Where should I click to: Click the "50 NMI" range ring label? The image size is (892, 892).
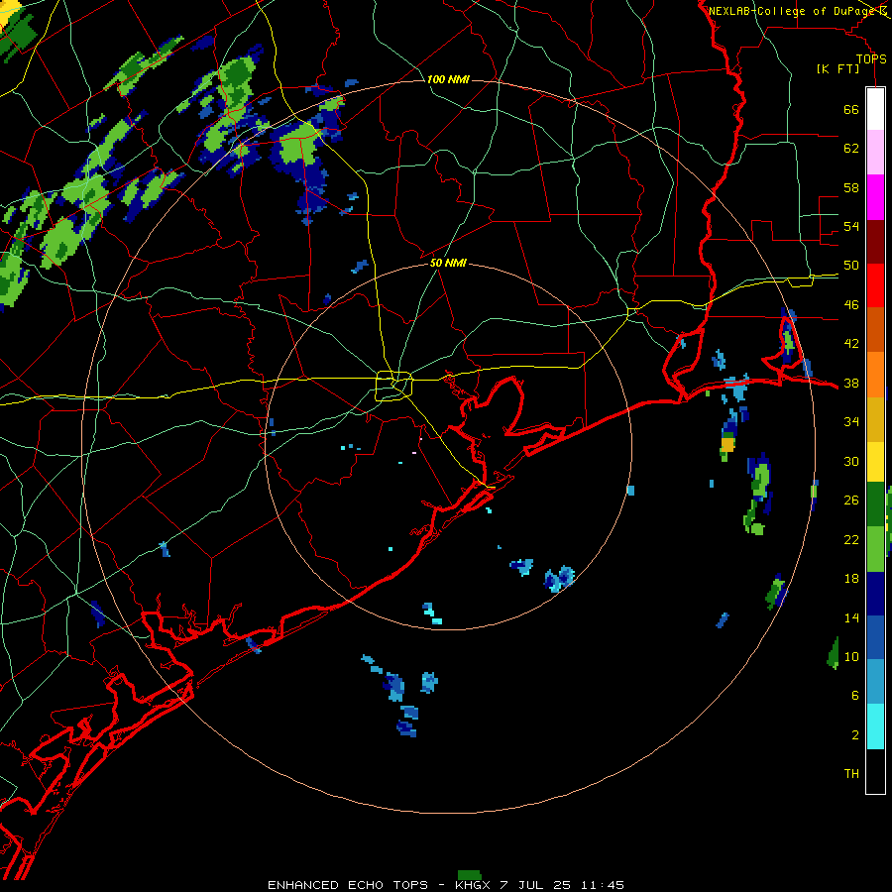(448, 263)
